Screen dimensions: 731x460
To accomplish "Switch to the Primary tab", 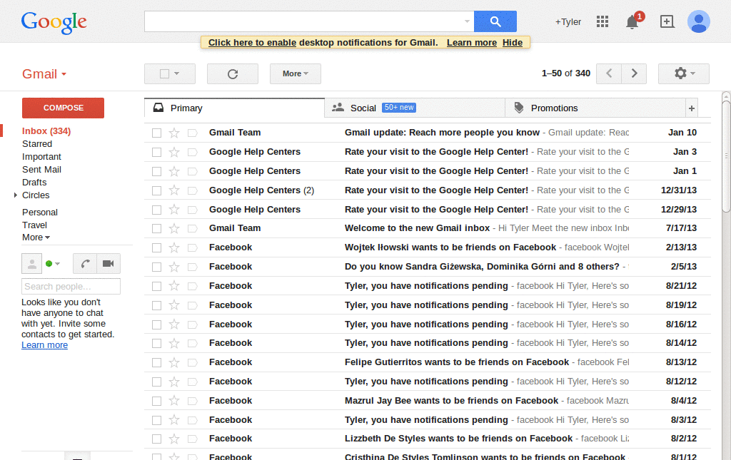I will pos(234,108).
